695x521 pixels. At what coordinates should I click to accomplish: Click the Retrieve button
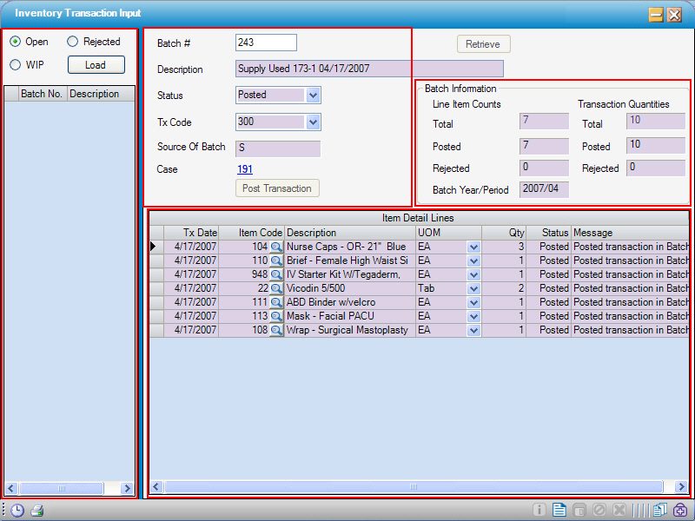coord(483,43)
